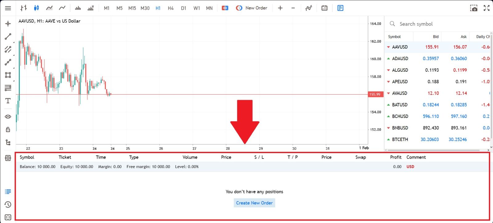Expand the shapes drawing tool group
The height and width of the screenshot is (223, 493).
click(x=8, y=75)
